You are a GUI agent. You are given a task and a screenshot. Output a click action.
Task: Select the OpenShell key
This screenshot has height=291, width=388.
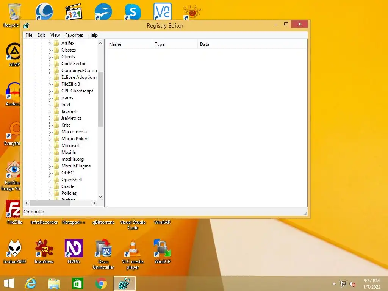pyautogui.click(x=72, y=179)
